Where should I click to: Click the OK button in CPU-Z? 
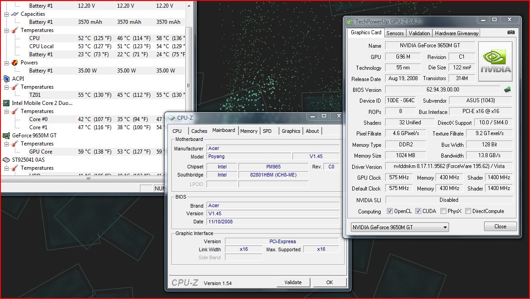[x=329, y=282]
